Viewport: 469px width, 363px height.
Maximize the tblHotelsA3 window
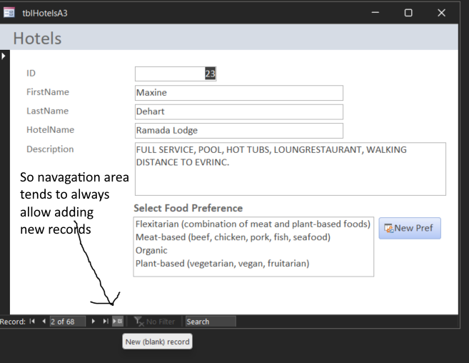408,13
